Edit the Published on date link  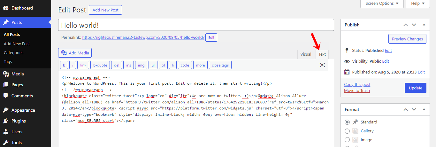(x=421, y=72)
